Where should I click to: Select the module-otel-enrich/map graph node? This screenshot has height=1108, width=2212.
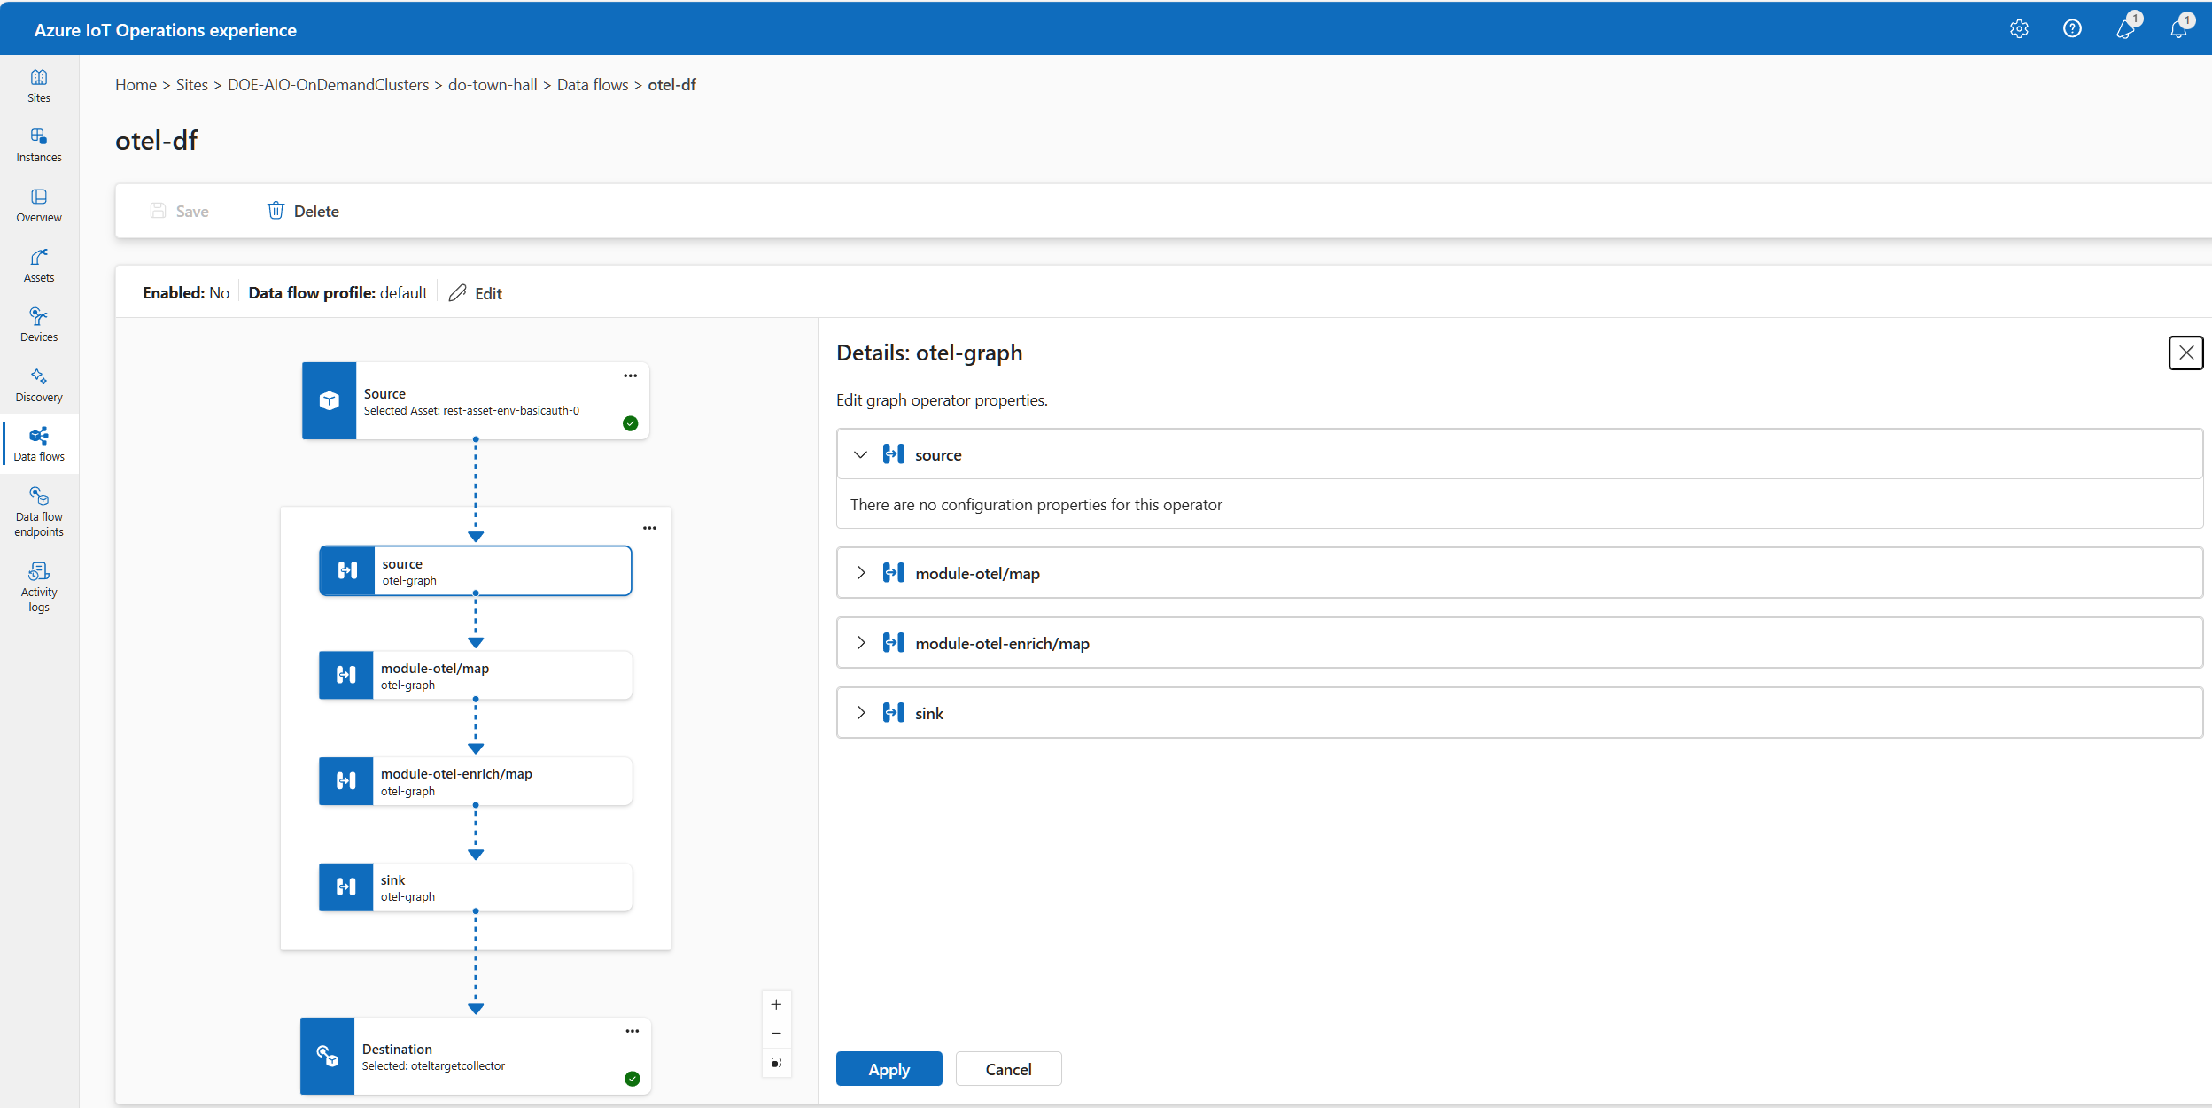tap(476, 781)
